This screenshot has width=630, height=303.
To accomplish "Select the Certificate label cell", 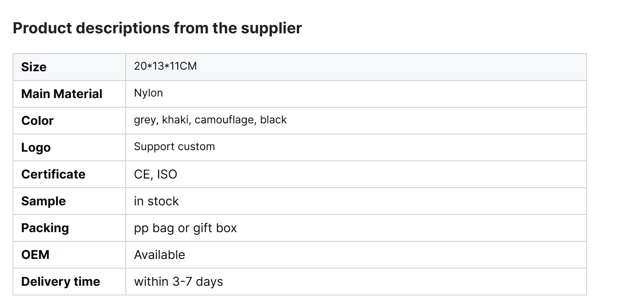I will 69,174.
